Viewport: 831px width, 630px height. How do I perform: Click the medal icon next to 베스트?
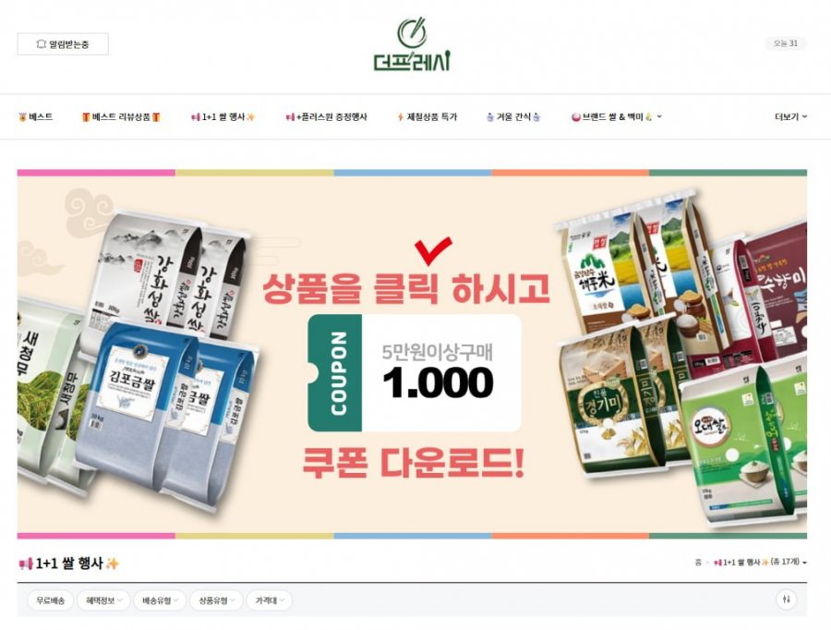coord(22,116)
